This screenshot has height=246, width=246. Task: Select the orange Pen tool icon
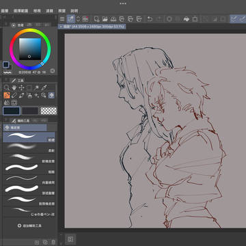point(7,95)
